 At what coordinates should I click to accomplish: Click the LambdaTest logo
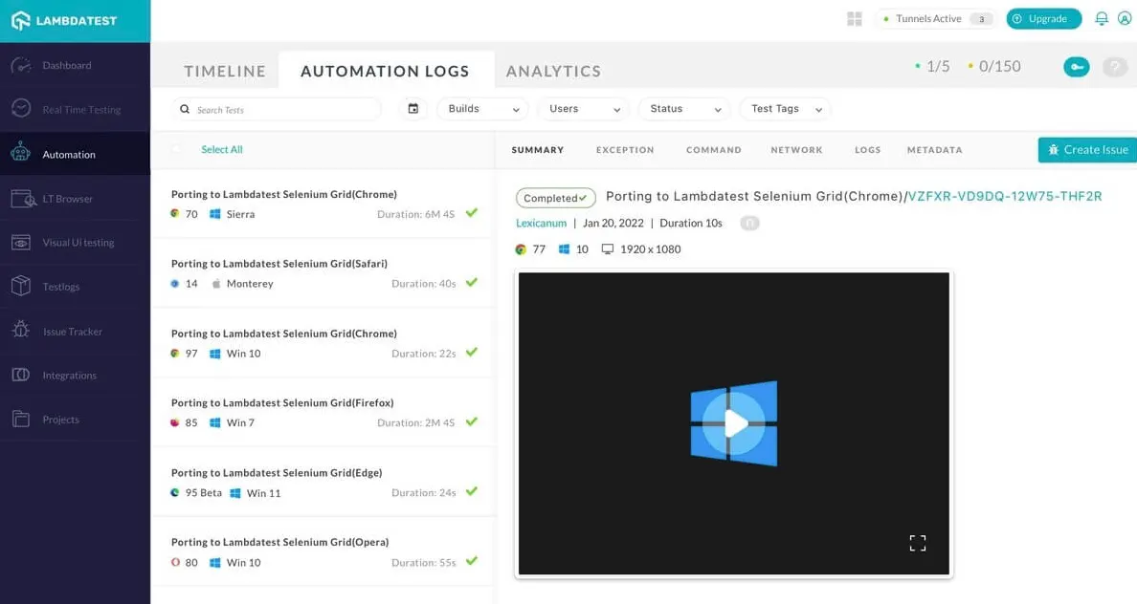pyautogui.click(x=64, y=20)
